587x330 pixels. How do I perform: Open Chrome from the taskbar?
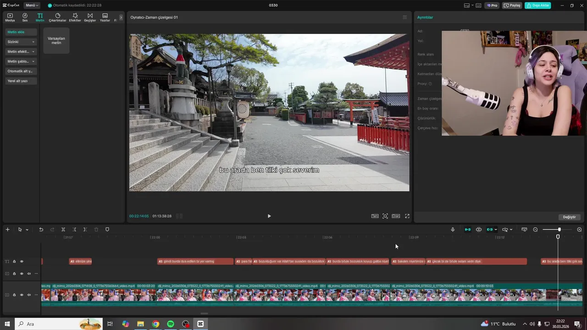(155, 324)
